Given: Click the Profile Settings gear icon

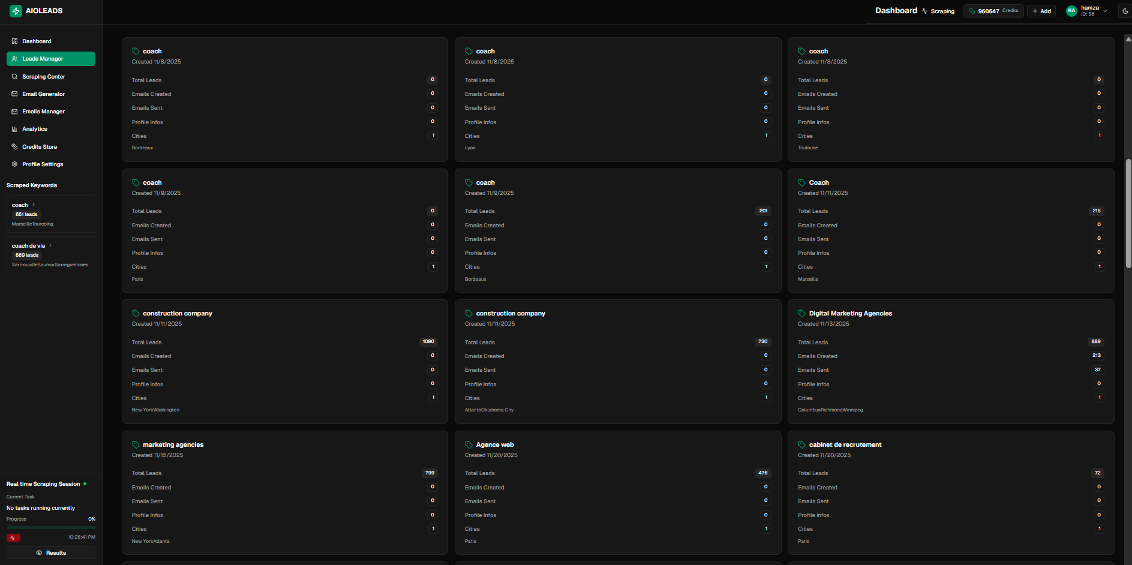Looking at the screenshot, I should click(x=14, y=164).
